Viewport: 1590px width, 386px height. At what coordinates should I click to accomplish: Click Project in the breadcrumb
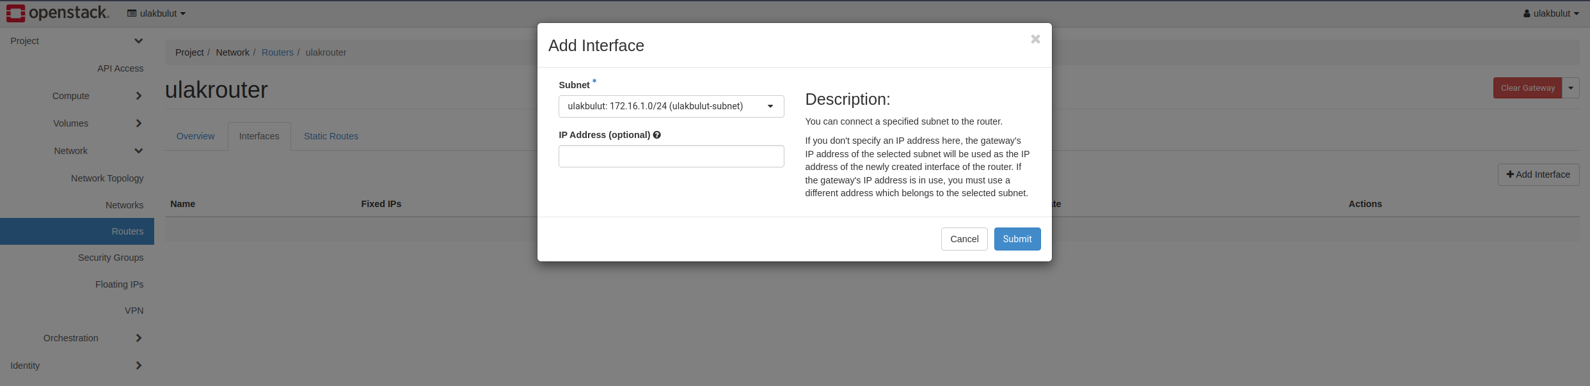[x=189, y=52]
